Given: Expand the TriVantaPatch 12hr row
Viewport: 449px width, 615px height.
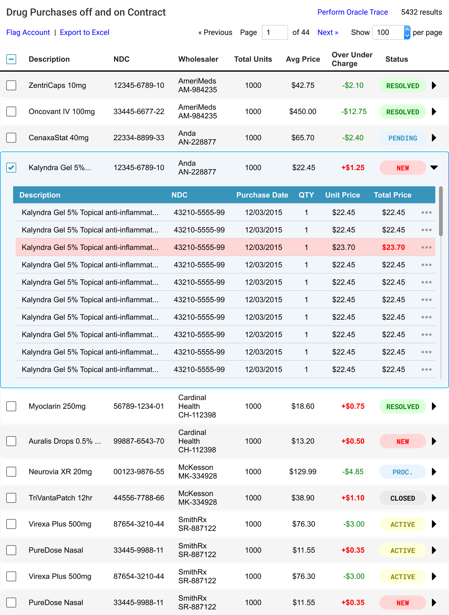Looking at the screenshot, I should [x=434, y=498].
